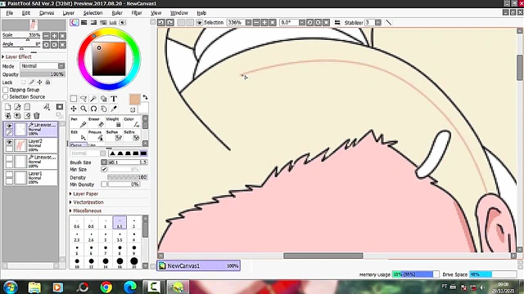Choose the SelErs tool
Image resolution: width=524 pixels, height=294 pixels.
132,136
